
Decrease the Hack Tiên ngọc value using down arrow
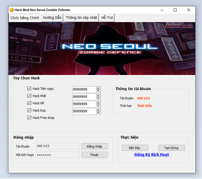coord(98,91)
